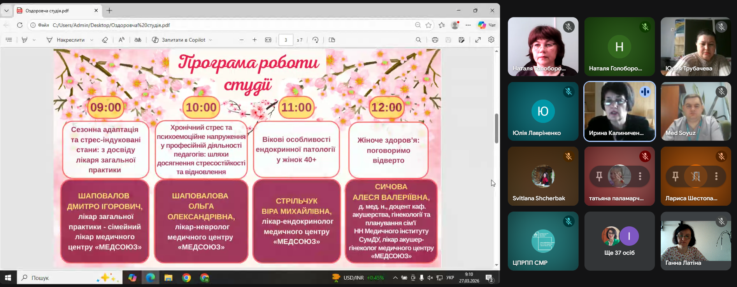Click the fit to width icon

pos(268,40)
